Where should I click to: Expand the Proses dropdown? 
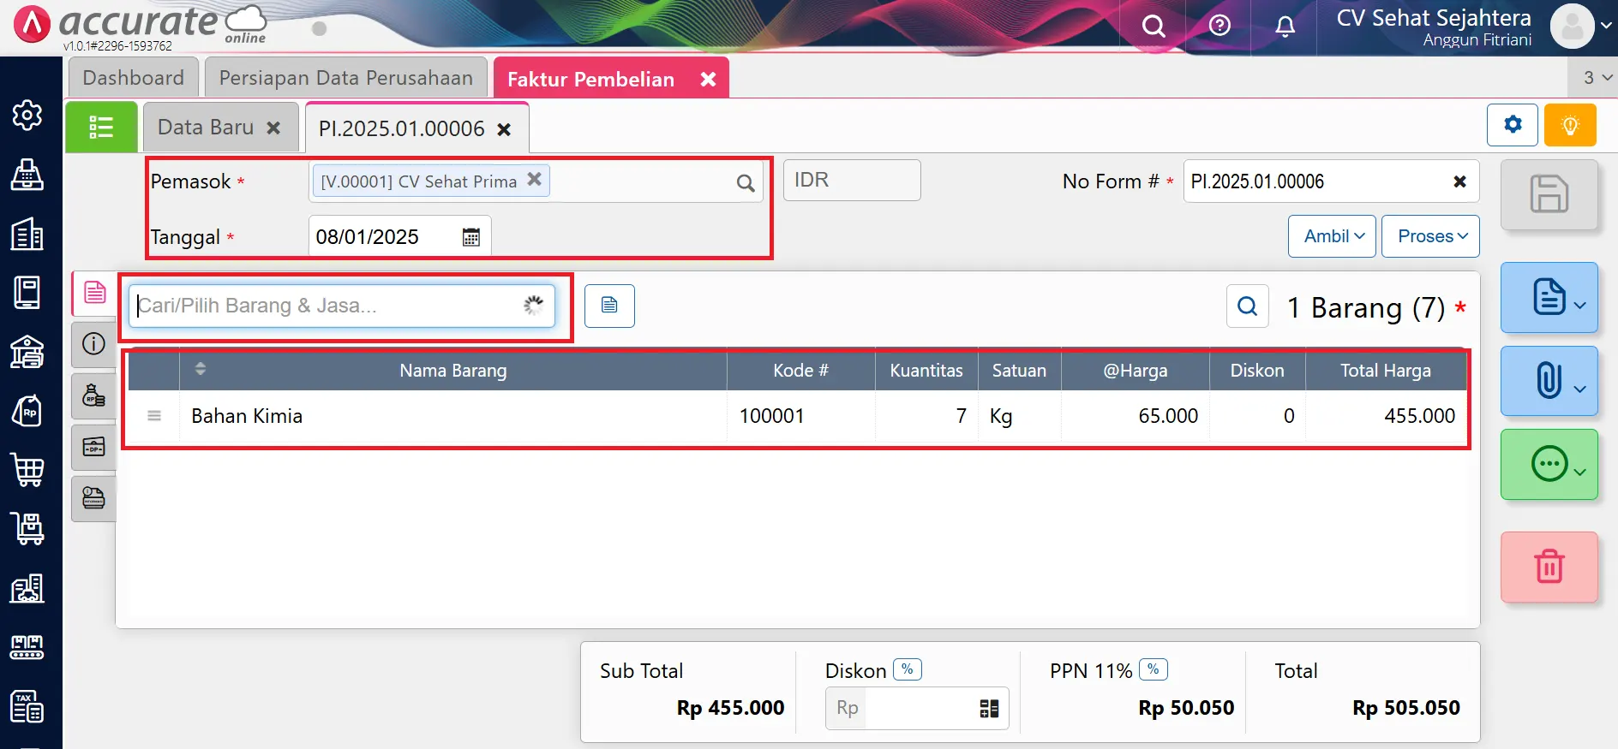[1430, 236]
